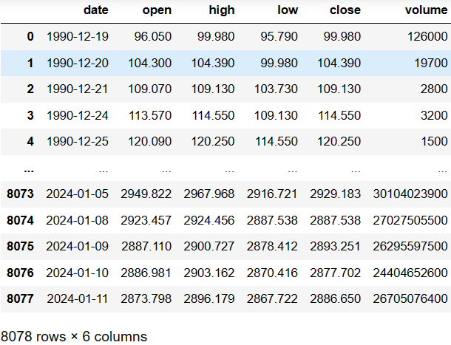Click volume value 1500
The image size is (451, 345).
click(x=434, y=141)
